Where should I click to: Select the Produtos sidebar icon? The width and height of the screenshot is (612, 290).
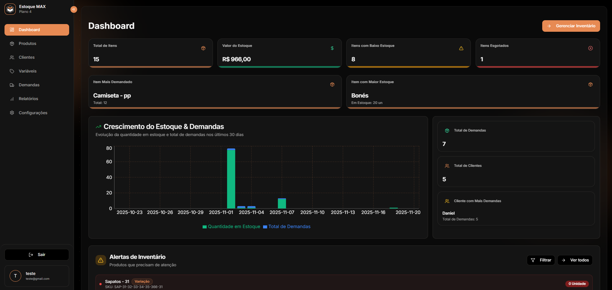tap(12, 43)
